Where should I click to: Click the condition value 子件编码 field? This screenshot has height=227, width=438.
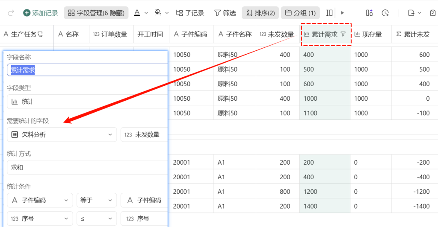[x=144, y=200]
